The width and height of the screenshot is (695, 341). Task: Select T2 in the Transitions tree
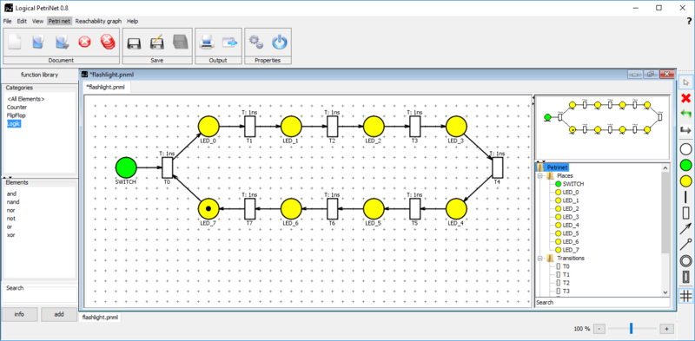tap(566, 283)
